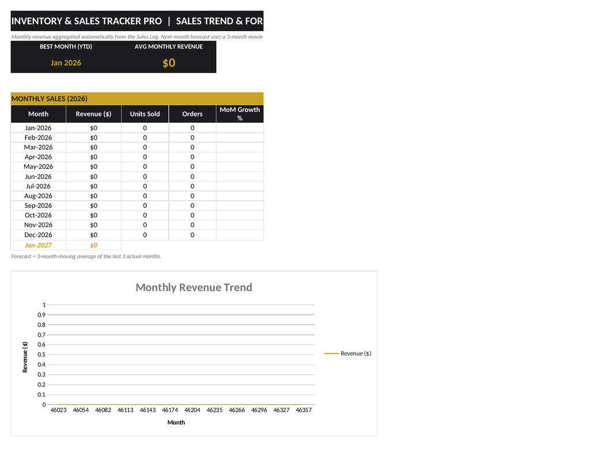Image resolution: width=590 pixels, height=456 pixels.
Task: Select the Aug-2026 units sold cell
Action: click(145, 196)
